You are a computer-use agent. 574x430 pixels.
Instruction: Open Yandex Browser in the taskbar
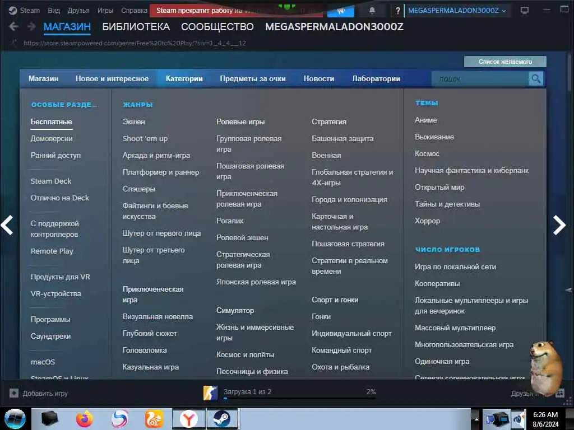coord(188,419)
